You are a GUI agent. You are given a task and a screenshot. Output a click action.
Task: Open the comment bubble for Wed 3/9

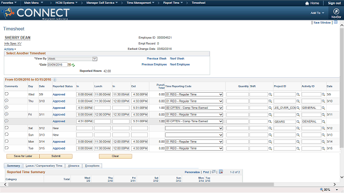click(x=6, y=94)
